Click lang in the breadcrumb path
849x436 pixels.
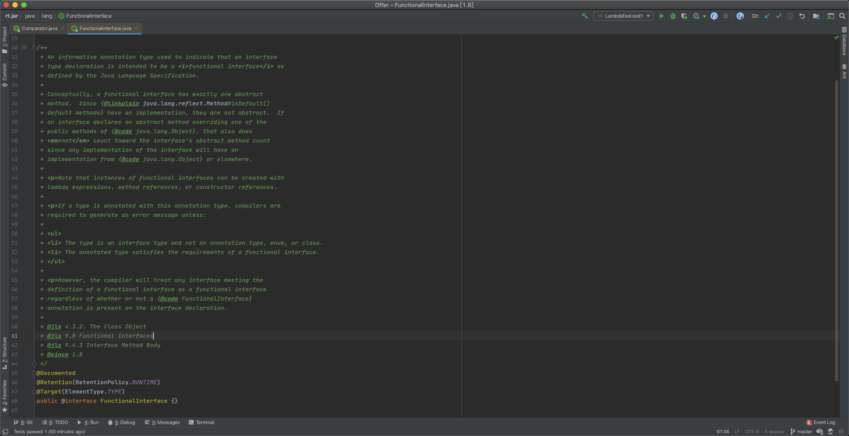[47, 16]
